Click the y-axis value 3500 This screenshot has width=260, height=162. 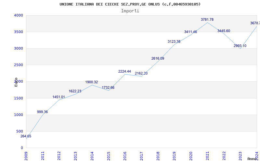tap(19, 32)
